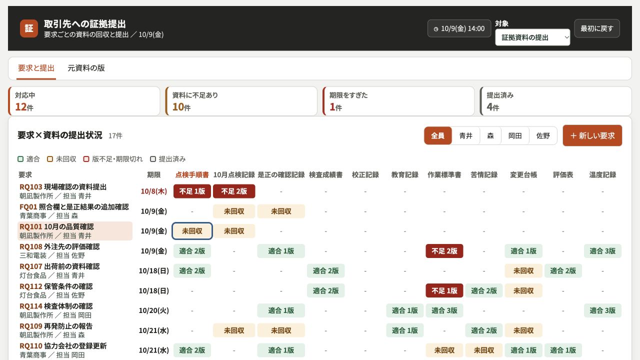Filter by 全員 in the person toggle
The width and height of the screenshot is (640, 360).
pyautogui.click(x=438, y=135)
